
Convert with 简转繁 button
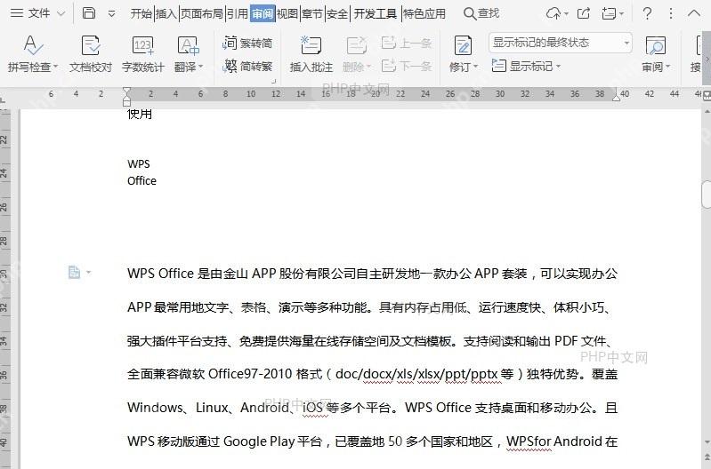pyautogui.click(x=247, y=67)
